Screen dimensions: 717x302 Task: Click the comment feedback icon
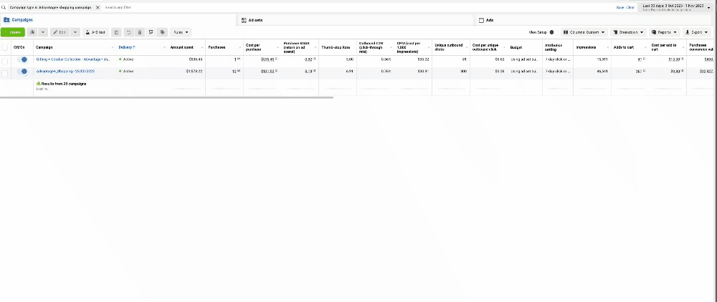click(151, 32)
